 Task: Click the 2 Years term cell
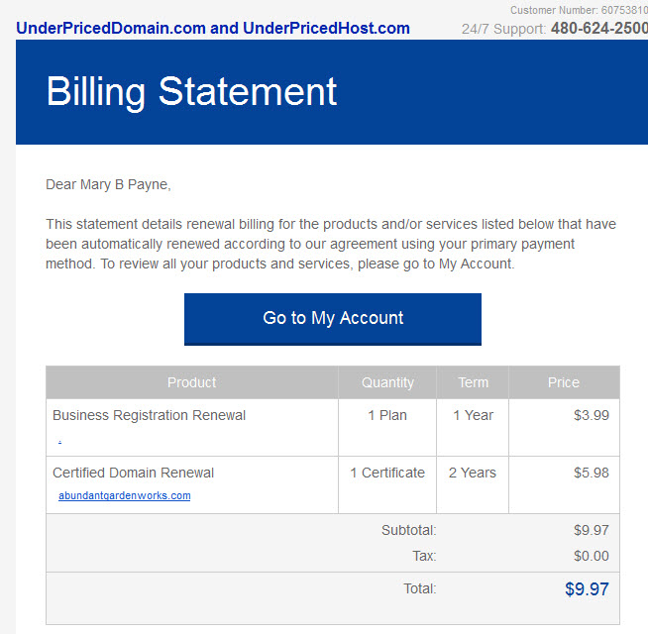click(x=473, y=473)
